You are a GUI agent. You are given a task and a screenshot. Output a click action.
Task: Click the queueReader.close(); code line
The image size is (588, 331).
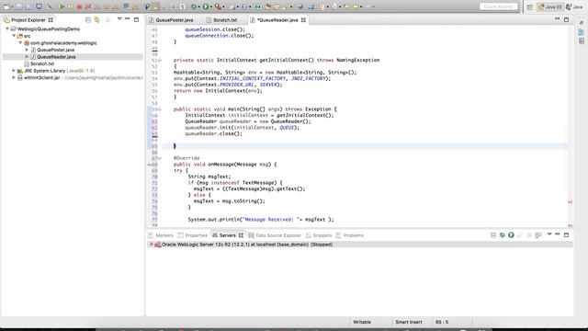click(x=213, y=133)
